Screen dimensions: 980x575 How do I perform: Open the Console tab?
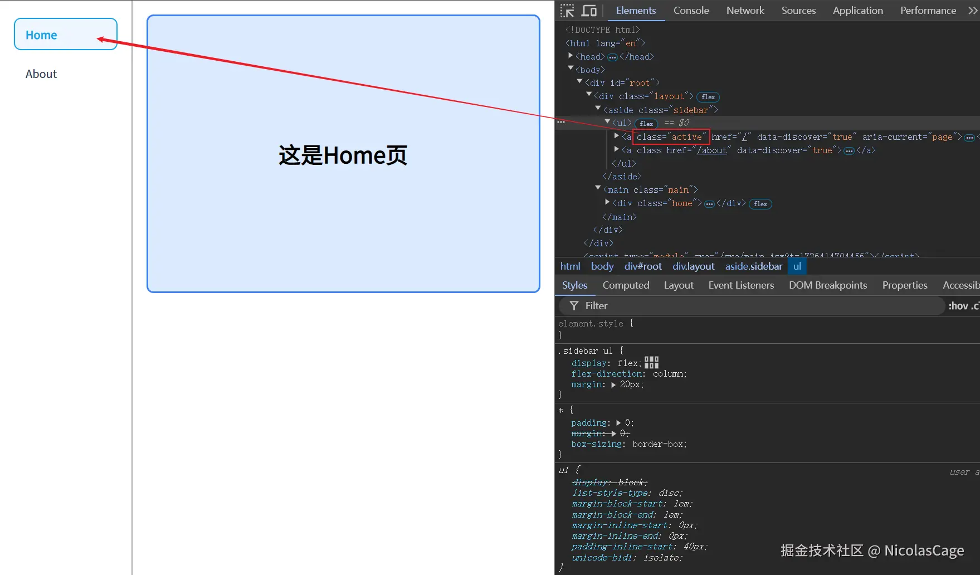[x=691, y=11]
